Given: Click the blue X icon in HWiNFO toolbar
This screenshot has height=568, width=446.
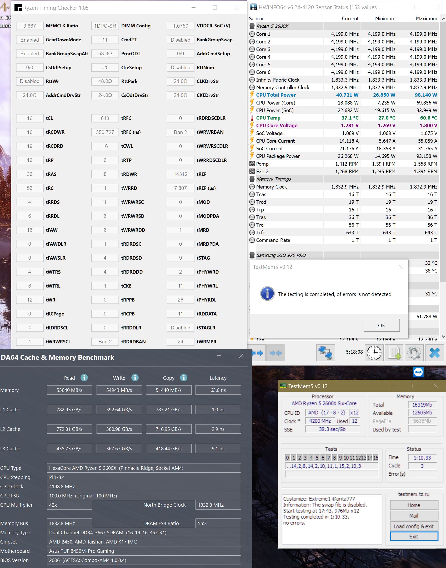Looking at the screenshot, I should pos(435,353).
